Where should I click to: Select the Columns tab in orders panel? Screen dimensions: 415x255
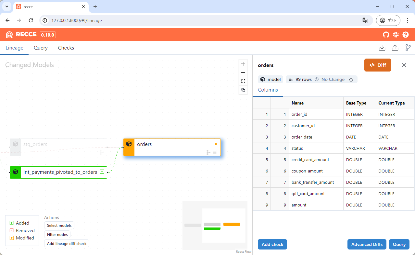[x=268, y=90]
